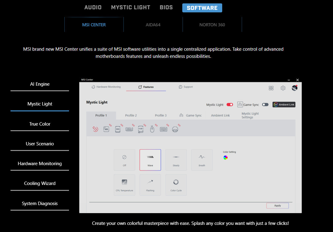
Task: Go to the BIOS section
Action: point(166,7)
